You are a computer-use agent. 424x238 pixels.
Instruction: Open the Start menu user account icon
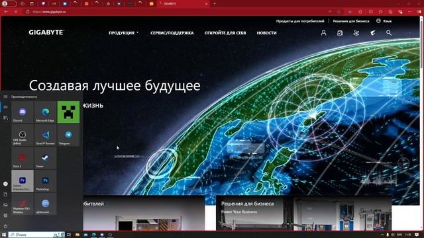click(5, 184)
